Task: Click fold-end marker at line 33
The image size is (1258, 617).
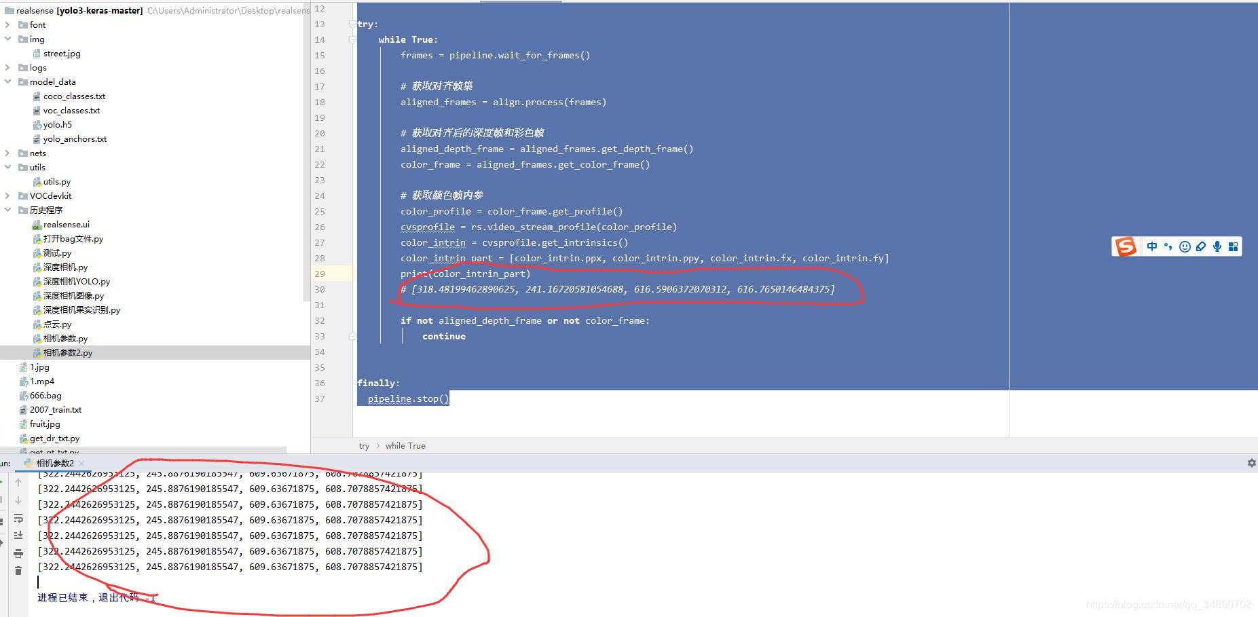Action: coord(352,336)
